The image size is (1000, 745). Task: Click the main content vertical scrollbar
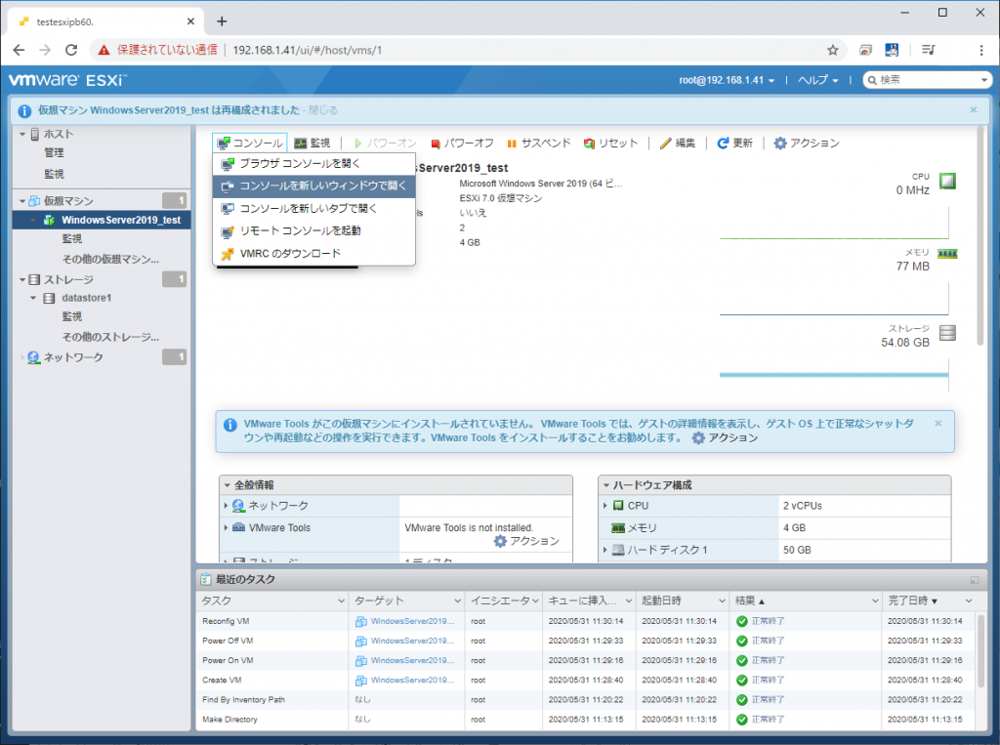(x=980, y=236)
